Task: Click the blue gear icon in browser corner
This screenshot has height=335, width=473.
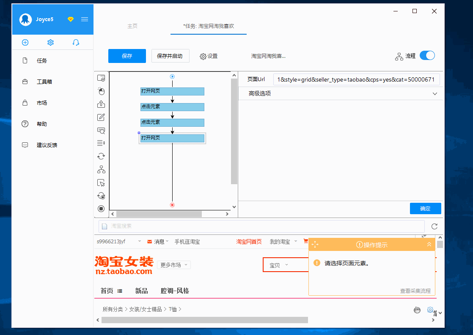Action: [430, 309]
